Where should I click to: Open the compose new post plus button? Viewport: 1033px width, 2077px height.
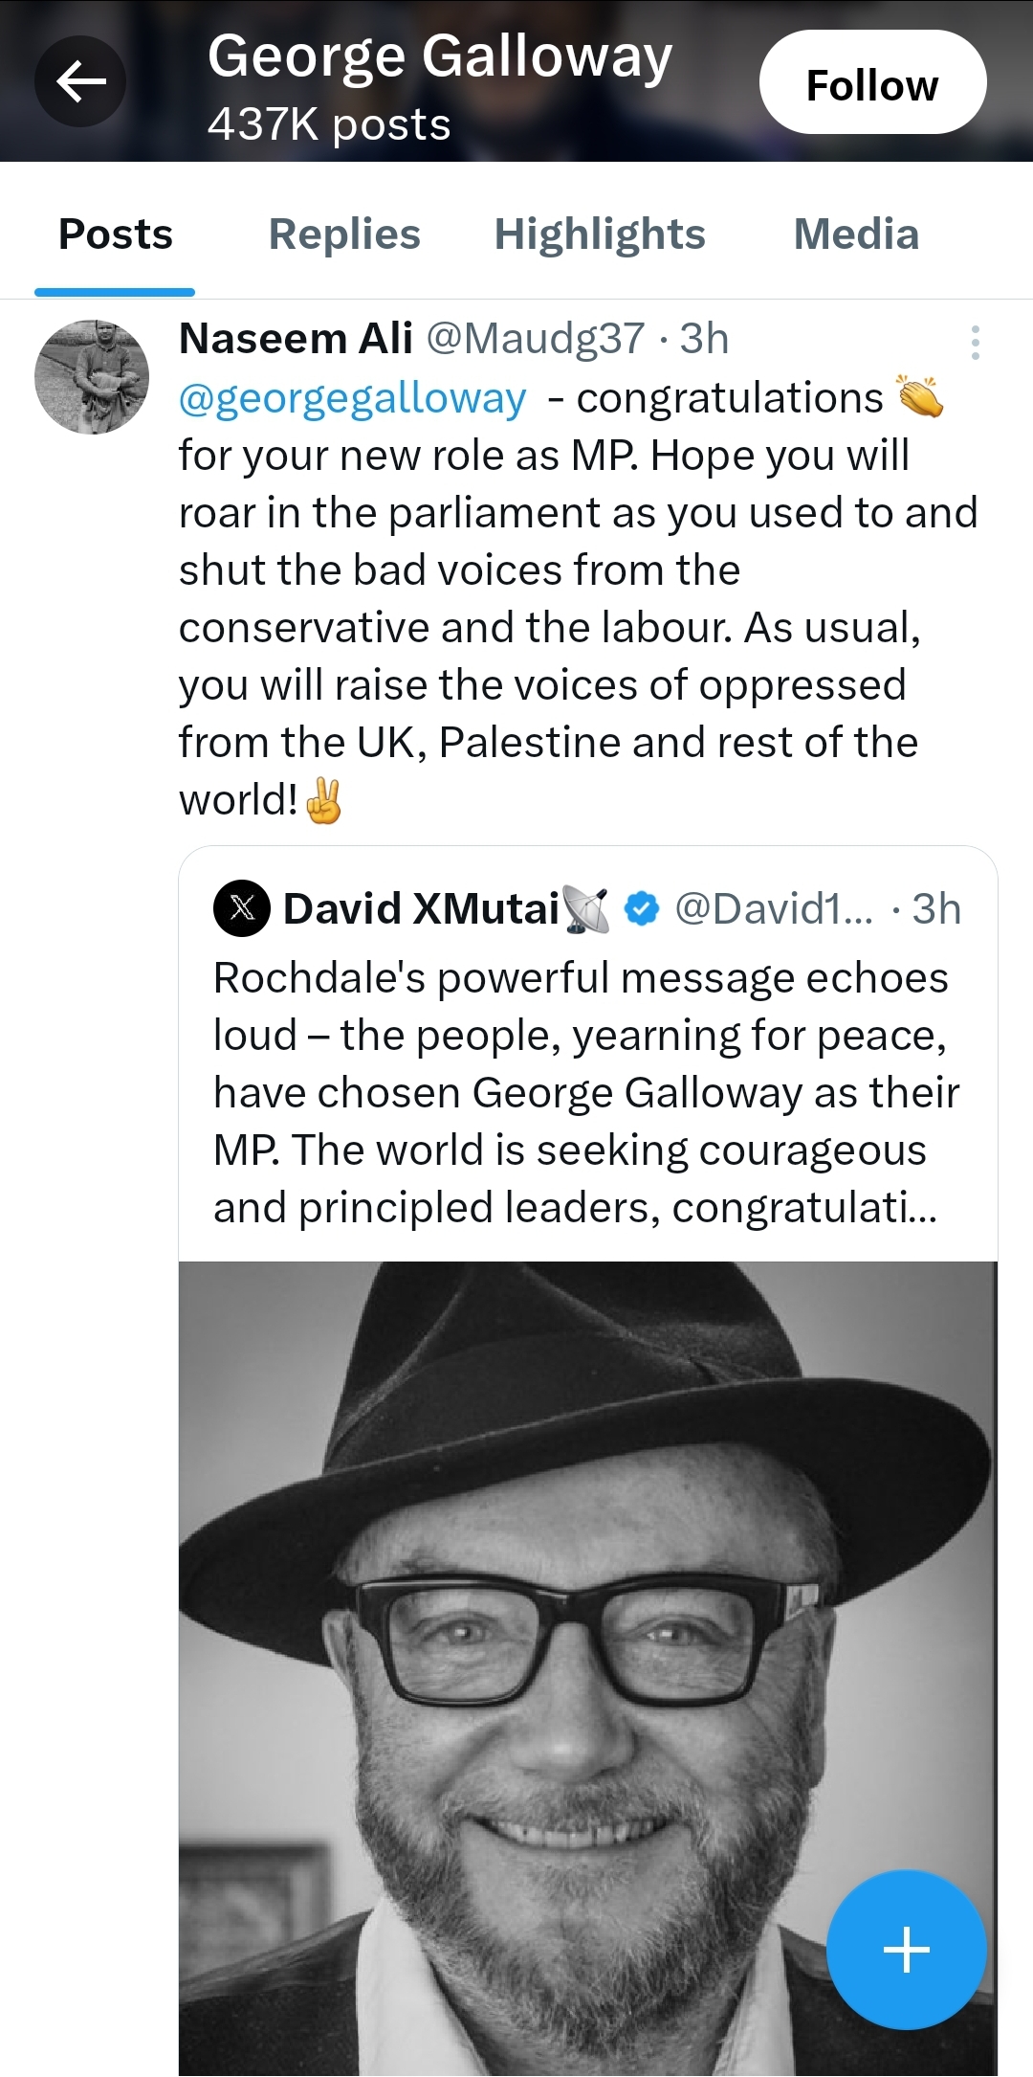906,1949
